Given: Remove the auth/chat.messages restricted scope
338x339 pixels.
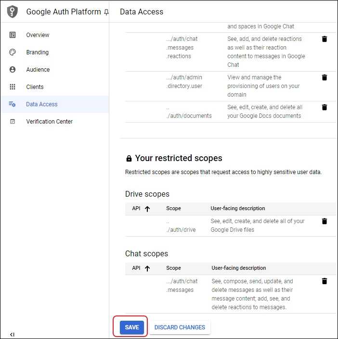Looking at the screenshot, I should coord(325,281).
